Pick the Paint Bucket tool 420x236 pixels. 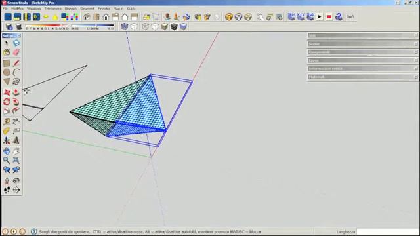pyautogui.click(x=7, y=52)
